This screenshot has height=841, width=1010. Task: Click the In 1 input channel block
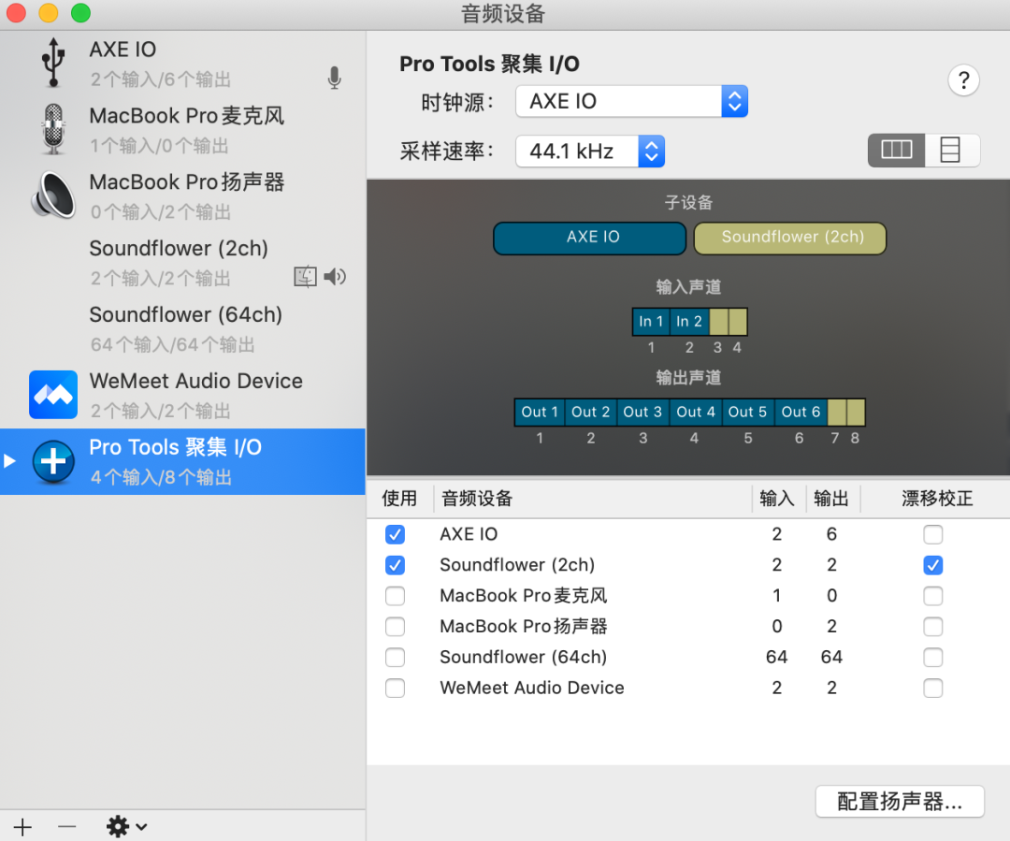[x=651, y=322]
